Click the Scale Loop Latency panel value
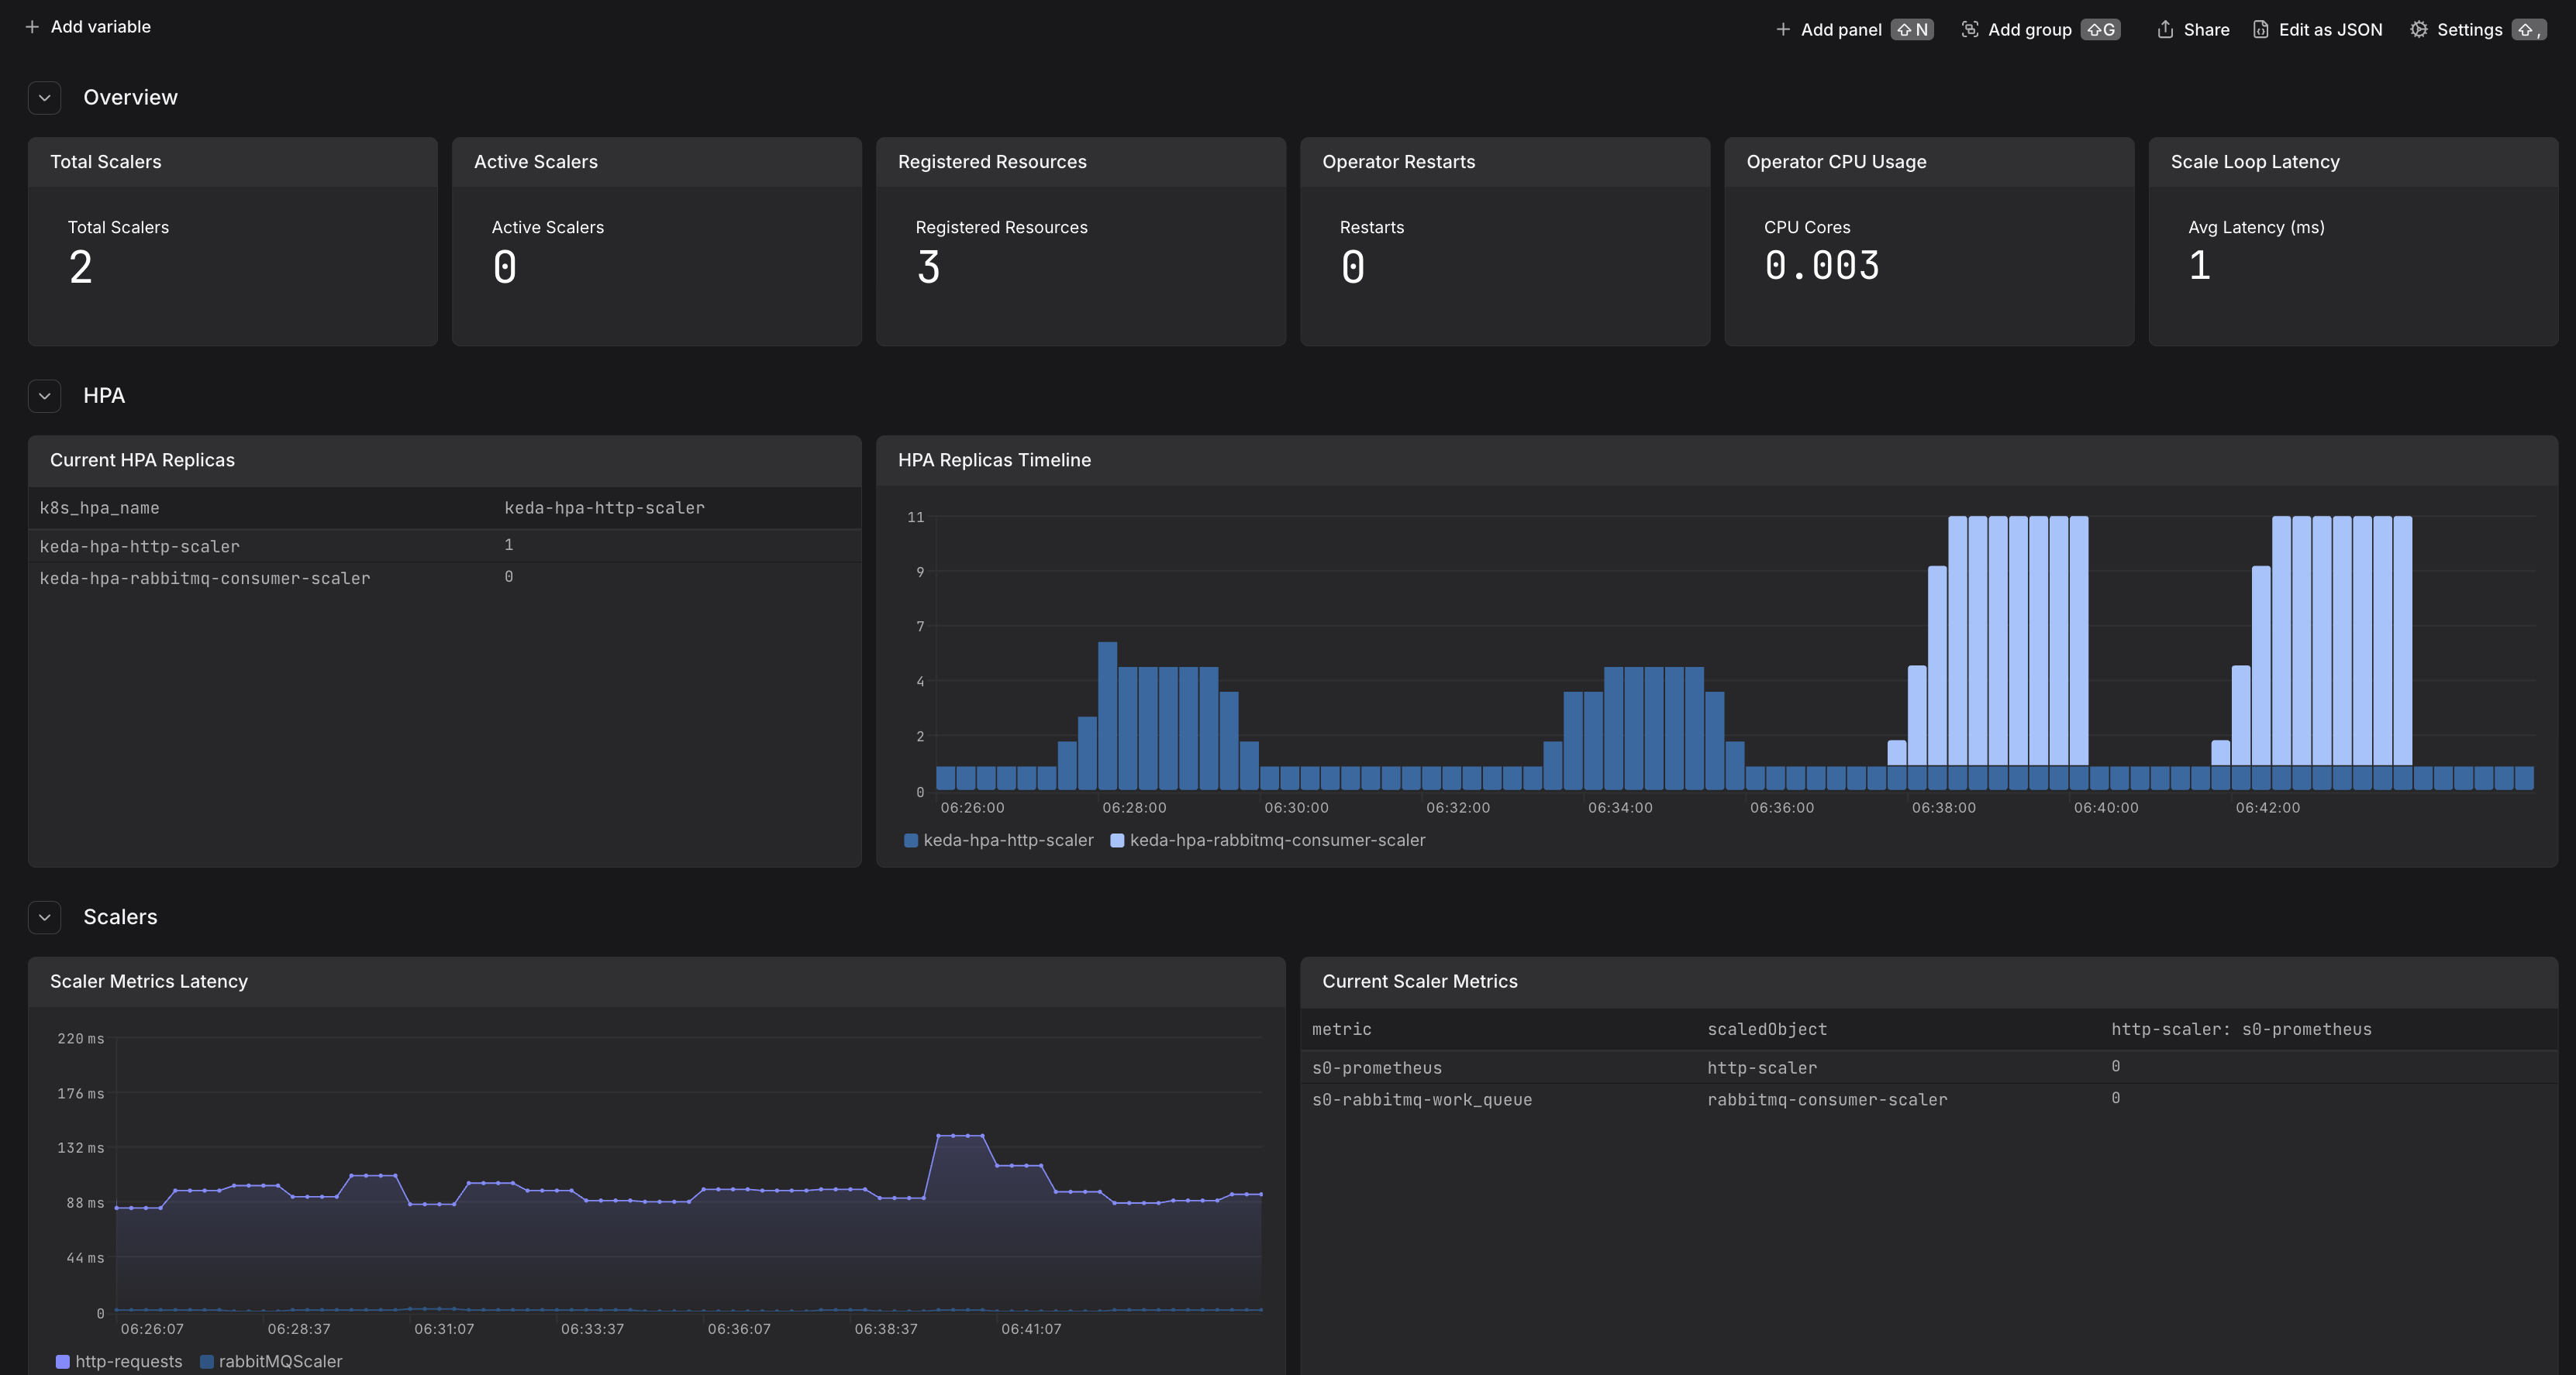Image resolution: width=2576 pixels, height=1375 pixels. (2199, 266)
